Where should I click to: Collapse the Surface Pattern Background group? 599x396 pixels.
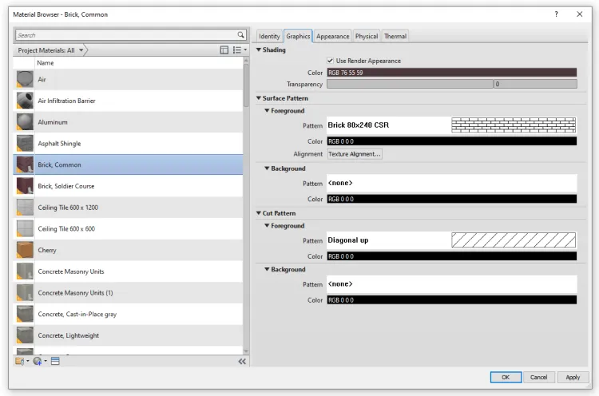(x=267, y=168)
